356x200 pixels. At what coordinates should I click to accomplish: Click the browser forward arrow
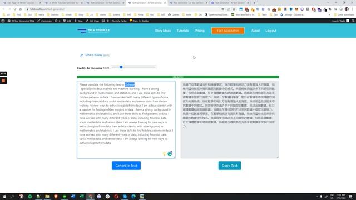tap(9, 9)
